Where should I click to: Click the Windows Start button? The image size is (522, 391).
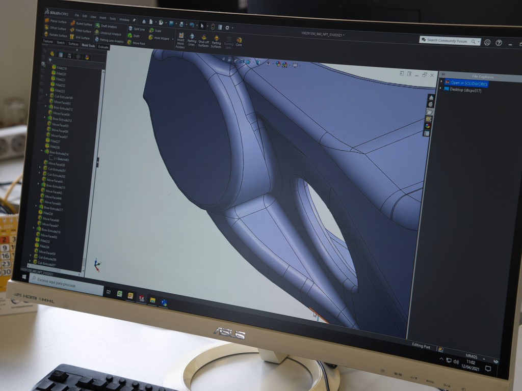(24, 277)
